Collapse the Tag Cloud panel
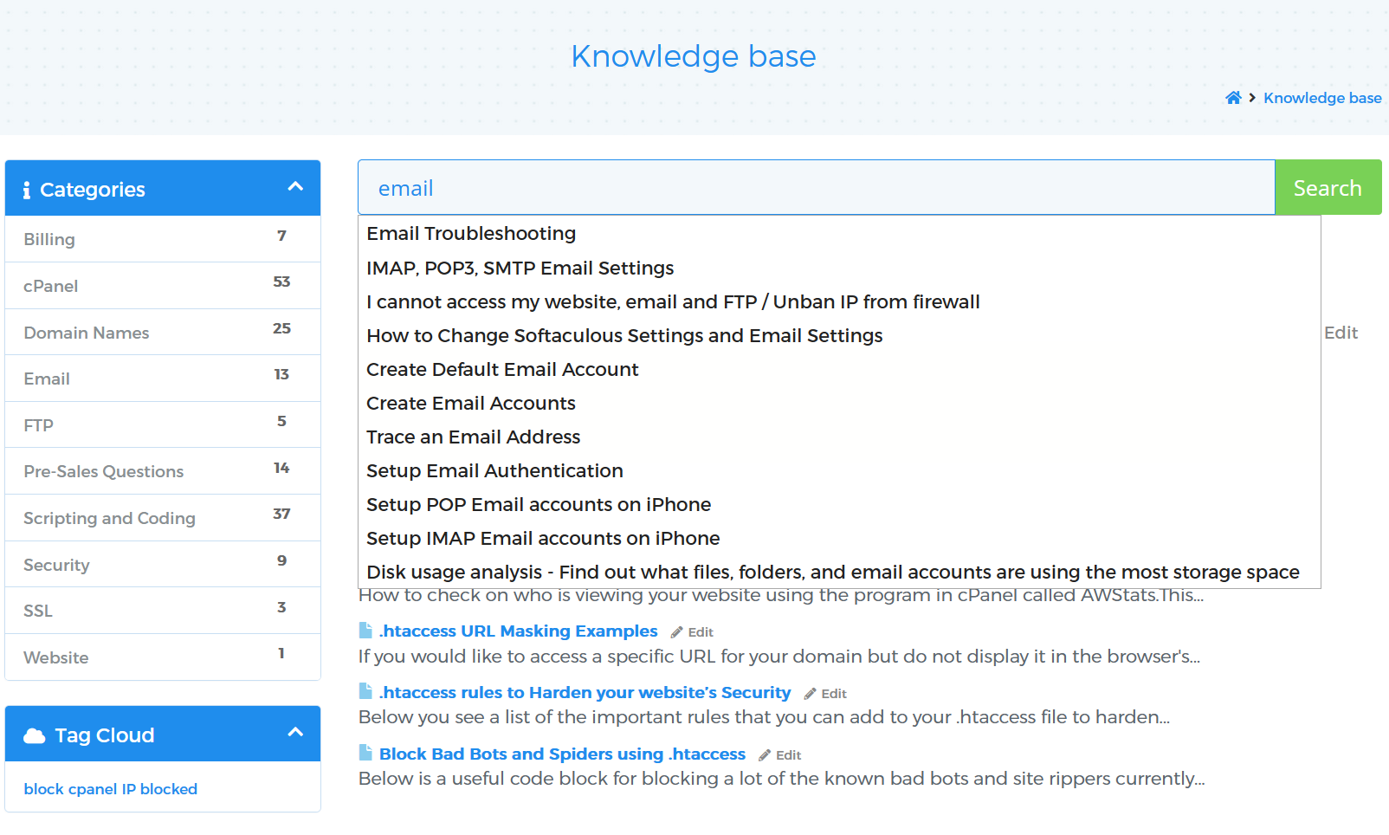This screenshot has width=1389, height=835. tap(295, 733)
